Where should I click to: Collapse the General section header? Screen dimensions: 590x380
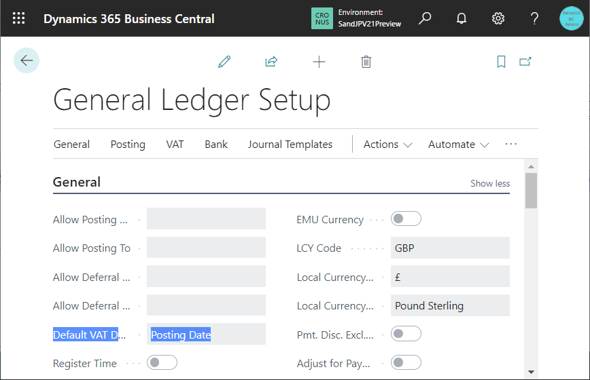point(77,182)
